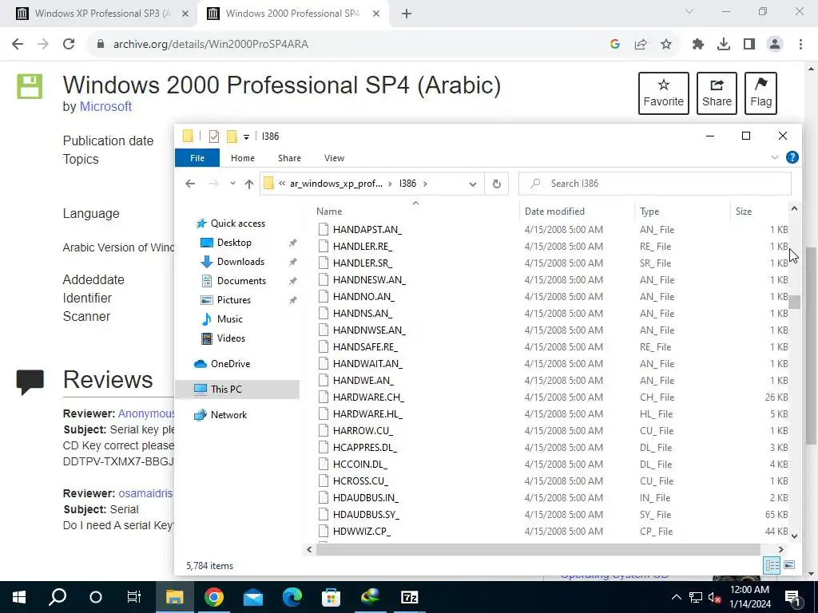Sort by Date modified column header
The image size is (818, 613).
pyautogui.click(x=554, y=211)
